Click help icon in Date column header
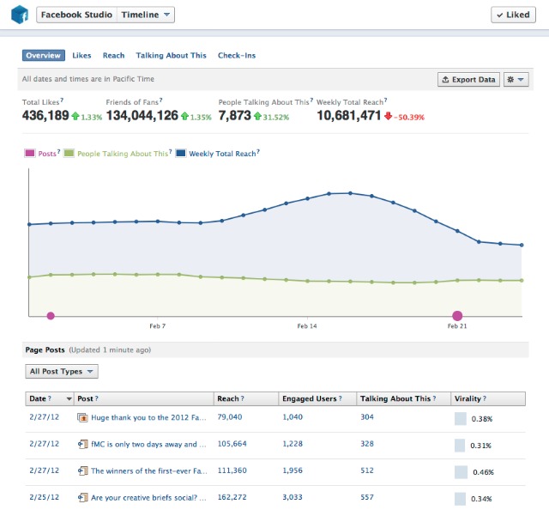The height and width of the screenshot is (510, 549). (50, 398)
